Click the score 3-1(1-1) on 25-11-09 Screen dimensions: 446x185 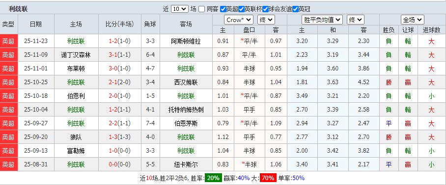(x=120, y=55)
